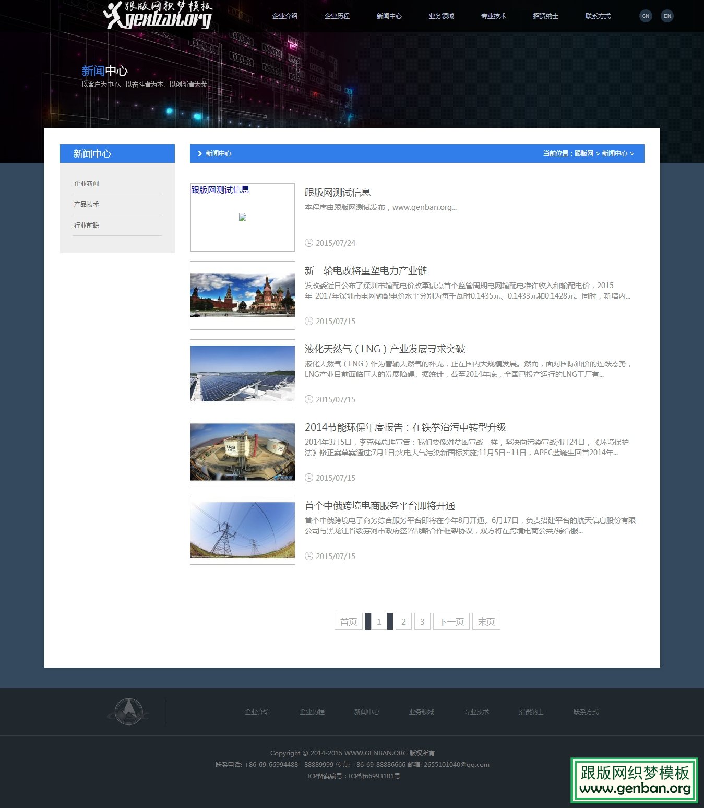The height and width of the screenshot is (808, 704).
Task: Open 业务领域 from the header menu
Action: (441, 16)
